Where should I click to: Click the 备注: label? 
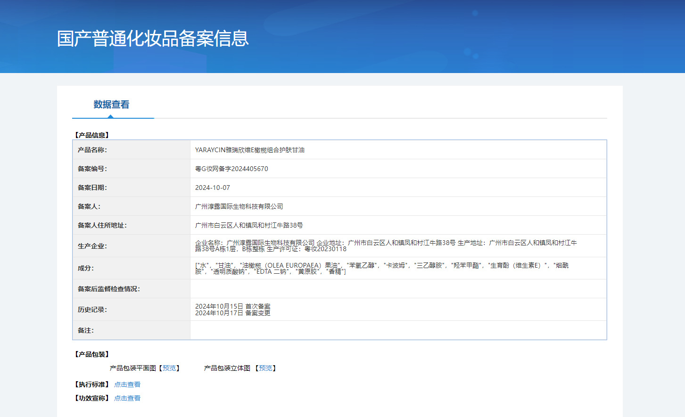(86, 330)
